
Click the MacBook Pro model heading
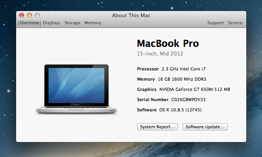[x=168, y=43]
